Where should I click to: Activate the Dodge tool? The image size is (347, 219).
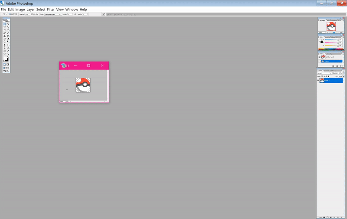pos(8,41)
